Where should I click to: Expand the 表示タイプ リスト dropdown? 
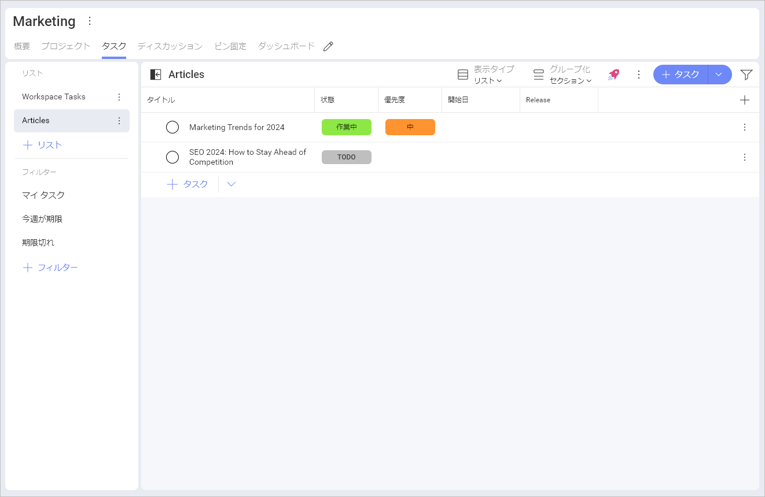488,81
